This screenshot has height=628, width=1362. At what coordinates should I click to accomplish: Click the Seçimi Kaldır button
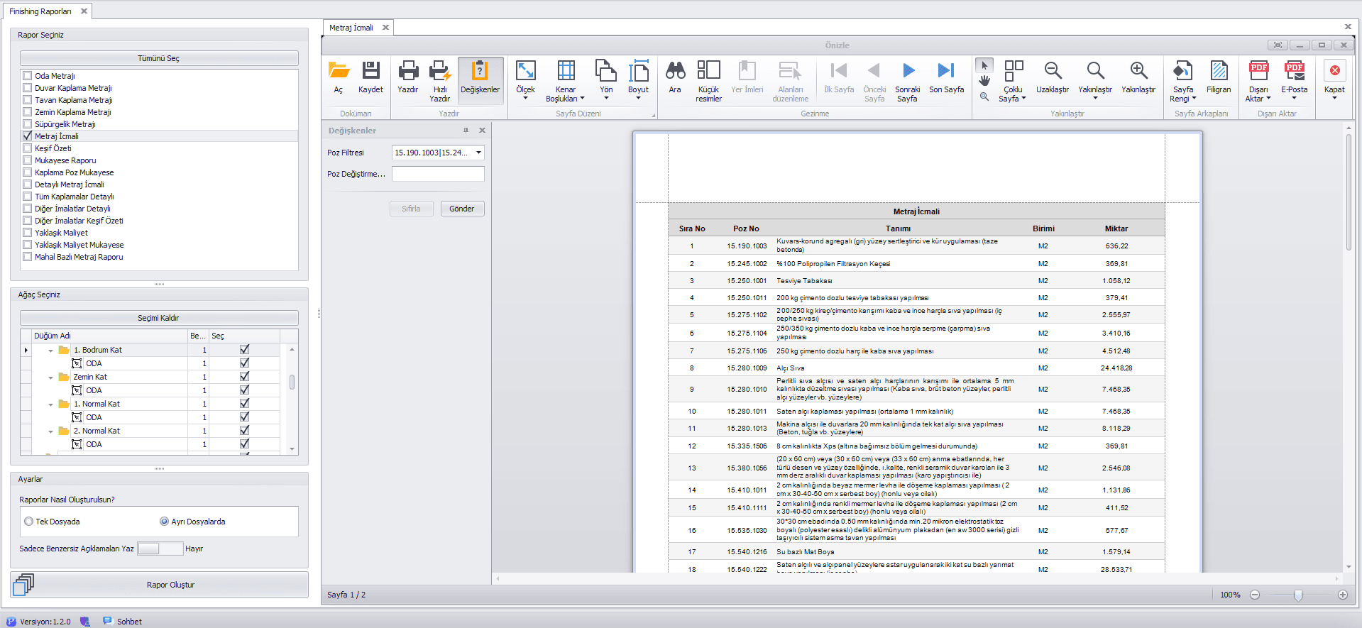click(x=159, y=318)
